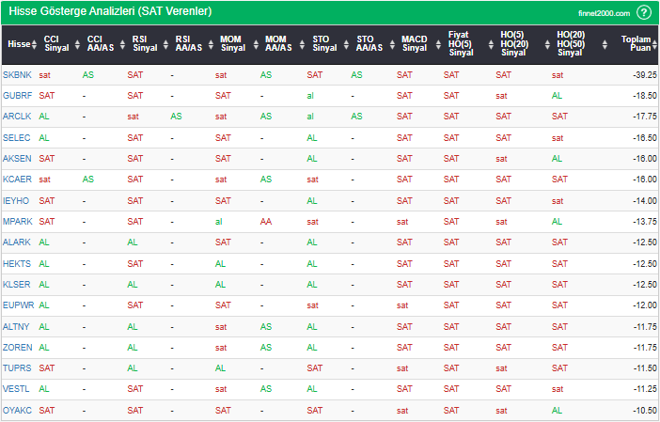Open SKBNK stock link
Image resolution: width=660 pixels, height=422 pixels.
17,75
